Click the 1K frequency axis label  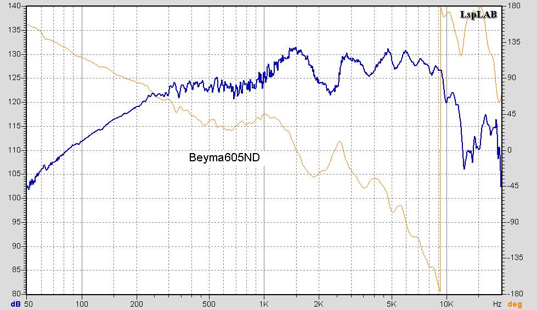coord(264,304)
